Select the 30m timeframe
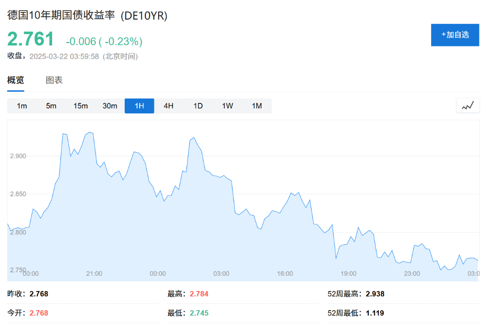Viewport: 491px width, 336px height. tap(110, 106)
